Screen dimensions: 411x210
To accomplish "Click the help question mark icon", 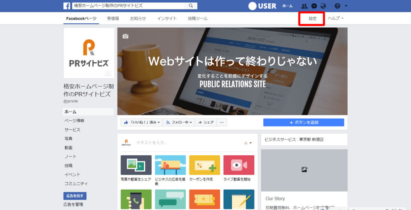I will [x=337, y=6].
